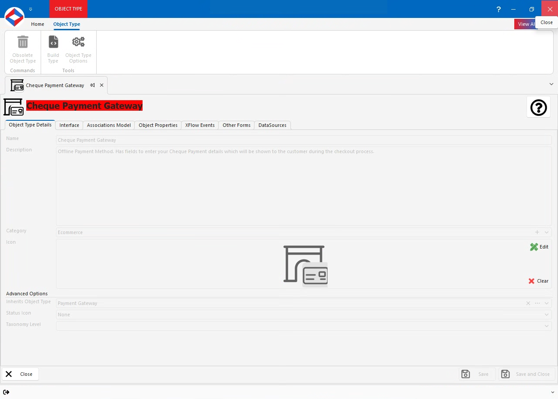
Task: Open the Category dropdown
Action: point(546,232)
